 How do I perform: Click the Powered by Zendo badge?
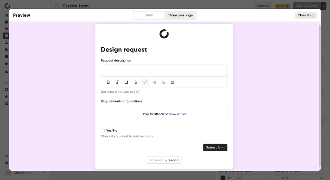pyautogui.click(x=164, y=160)
